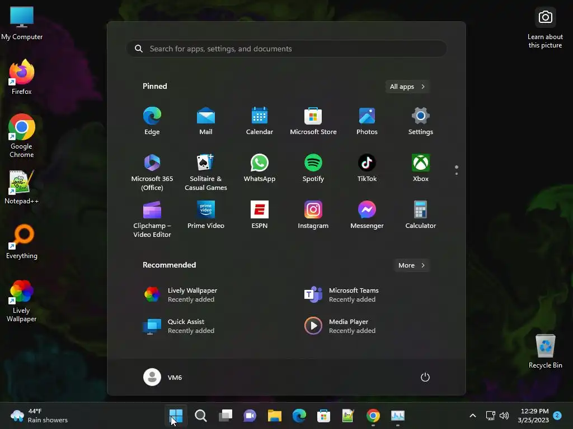Select Google Chrome desktop shortcut
The height and width of the screenshot is (429, 573).
(x=22, y=136)
